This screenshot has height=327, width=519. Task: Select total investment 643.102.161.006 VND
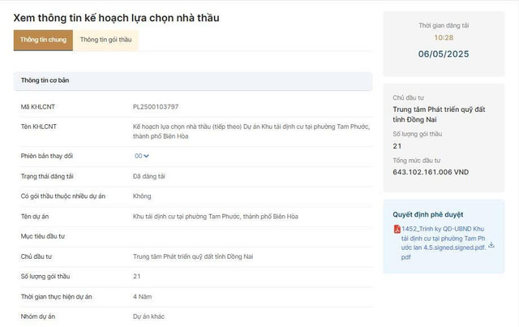tap(431, 172)
